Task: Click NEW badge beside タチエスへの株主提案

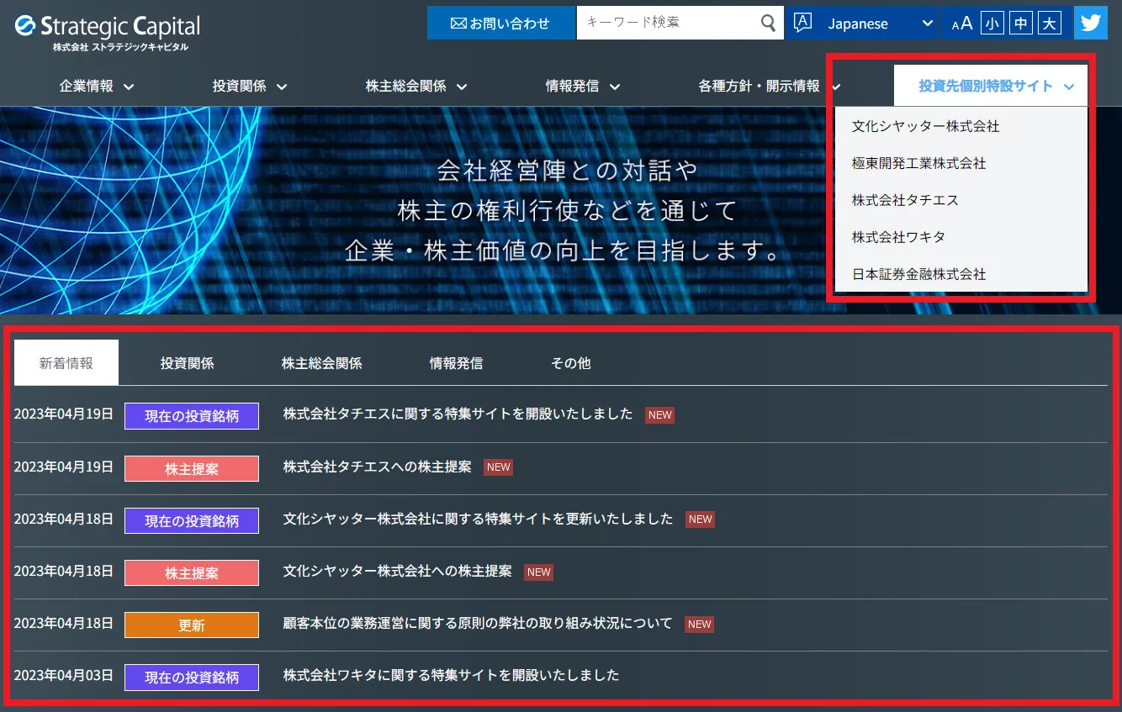Action: tap(499, 467)
